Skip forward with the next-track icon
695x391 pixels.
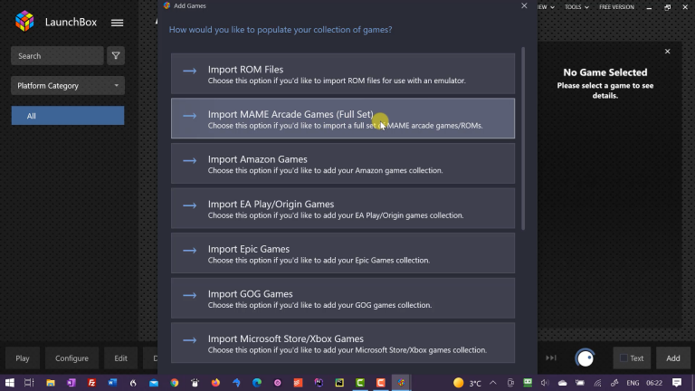pyautogui.click(x=551, y=358)
